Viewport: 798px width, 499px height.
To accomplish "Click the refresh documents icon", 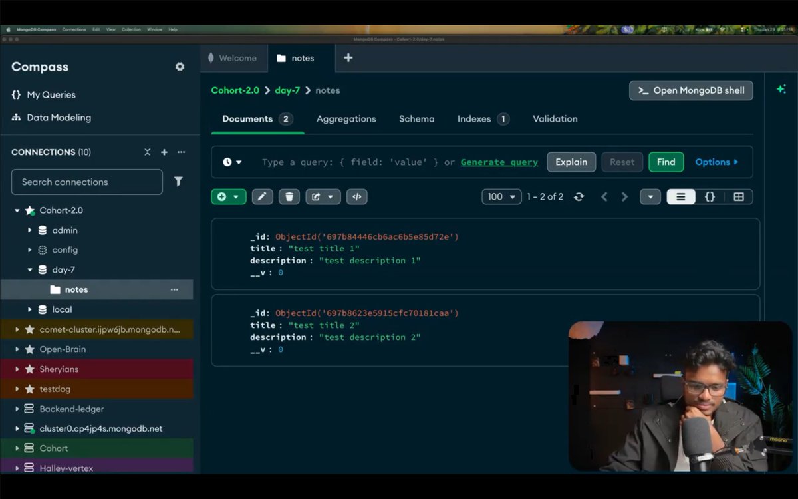I will click(x=579, y=197).
